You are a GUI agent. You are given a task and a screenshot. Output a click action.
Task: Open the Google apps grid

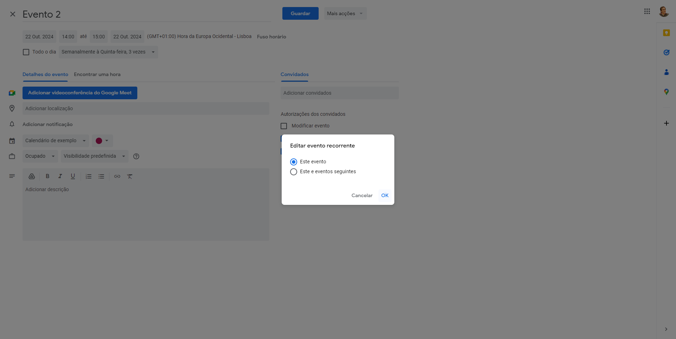click(647, 11)
